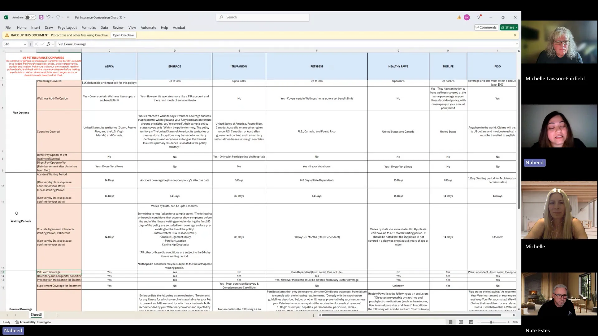The height and width of the screenshot is (336, 598).
Task: Open the Share button dropdown arrow
Action: [x=516, y=27]
